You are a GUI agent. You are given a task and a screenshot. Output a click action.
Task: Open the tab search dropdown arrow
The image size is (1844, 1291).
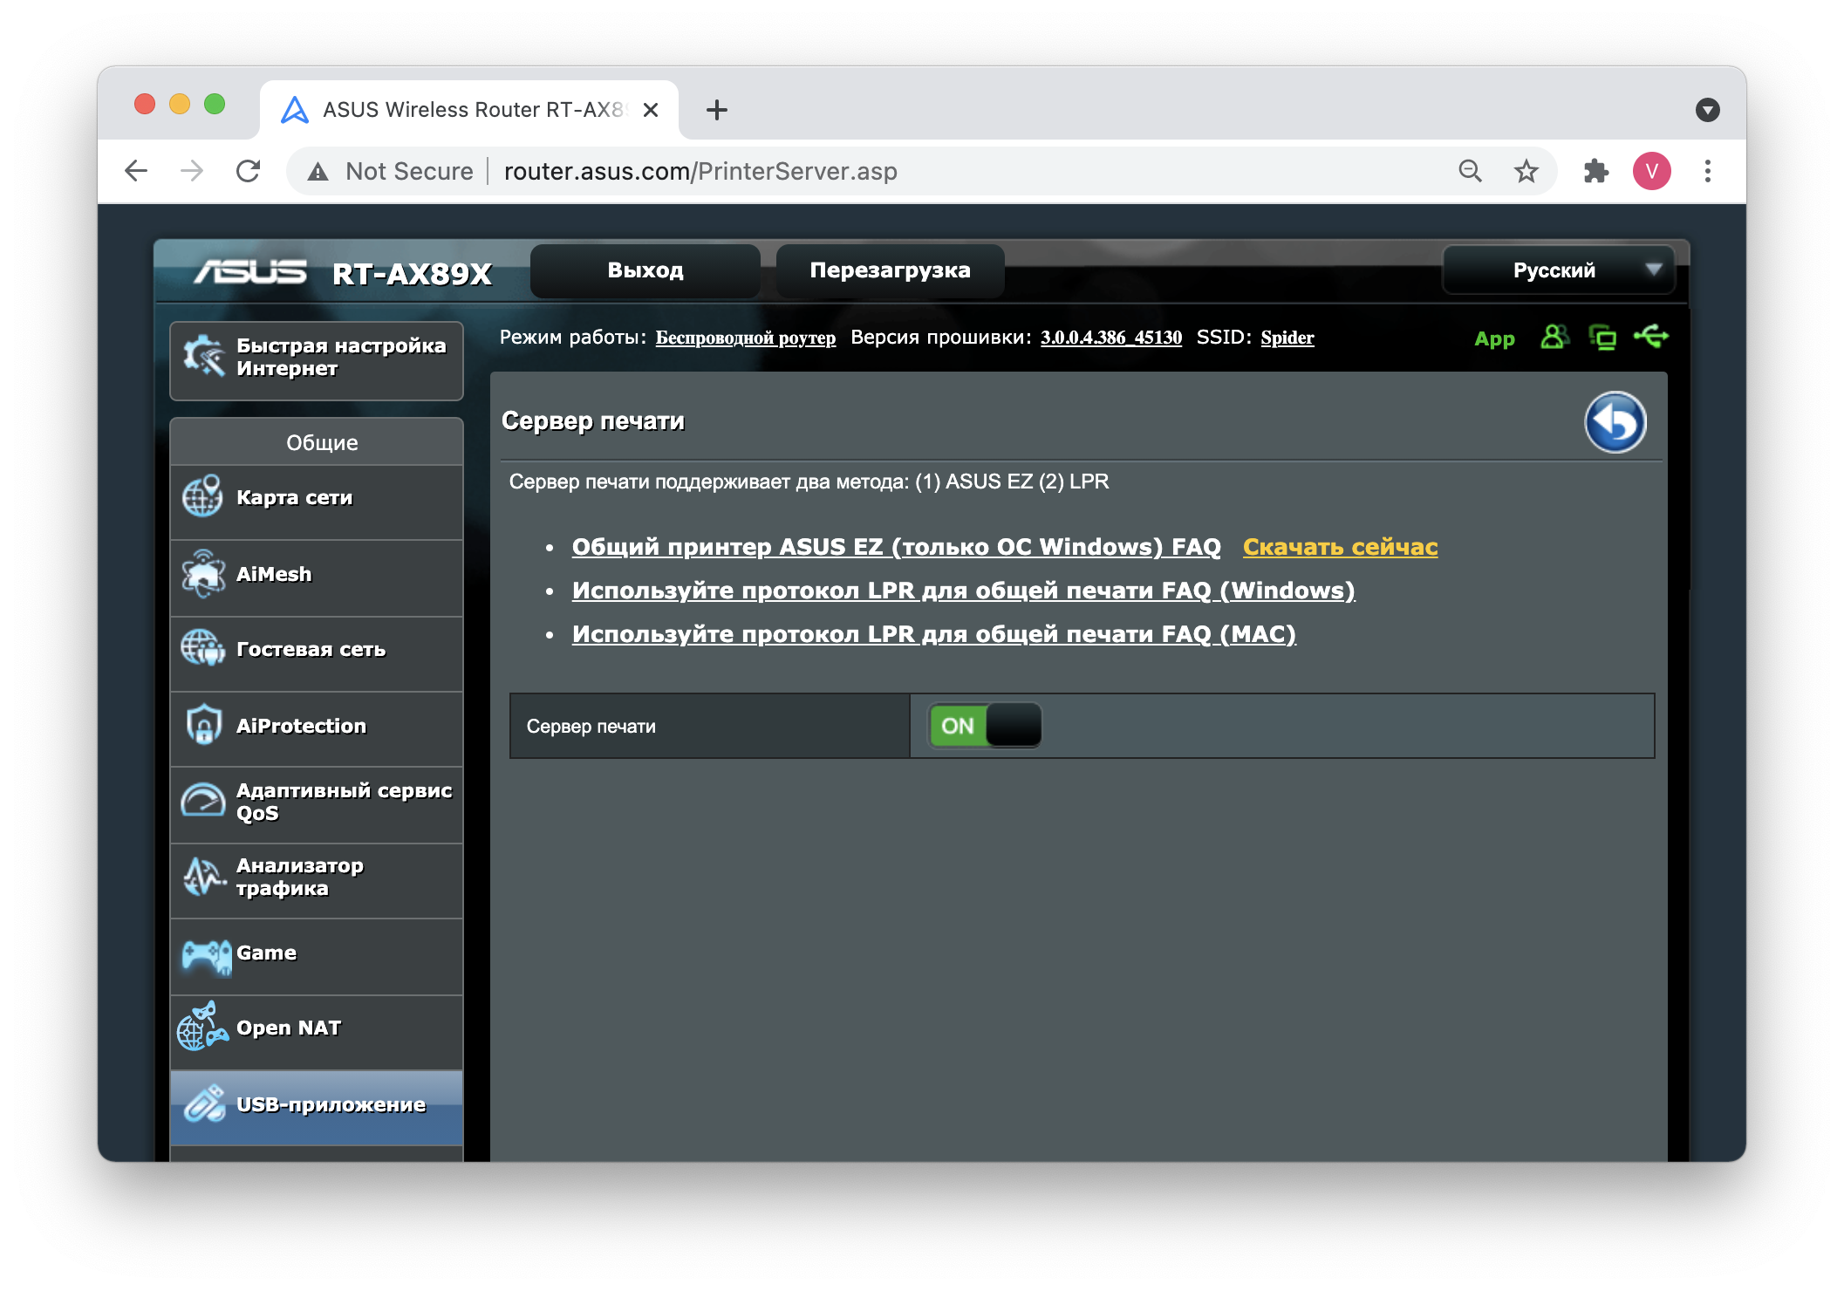click(1707, 110)
